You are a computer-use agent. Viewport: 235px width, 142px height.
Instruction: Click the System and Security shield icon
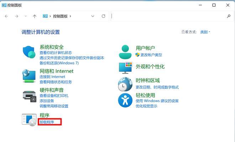(29, 52)
